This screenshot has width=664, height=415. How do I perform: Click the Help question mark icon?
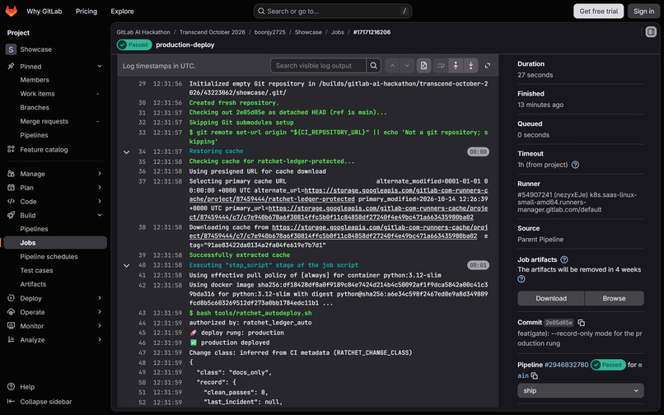11,387
